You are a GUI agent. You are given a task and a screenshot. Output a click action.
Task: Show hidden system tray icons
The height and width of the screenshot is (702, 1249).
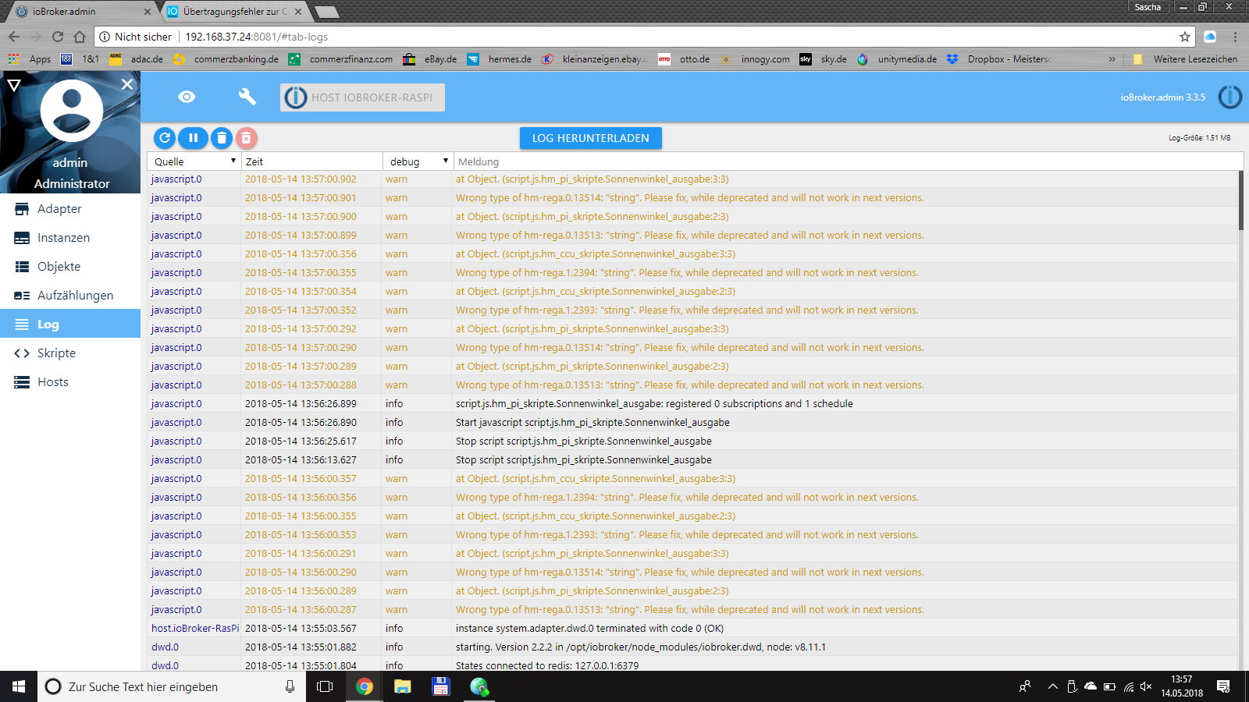(x=1053, y=686)
